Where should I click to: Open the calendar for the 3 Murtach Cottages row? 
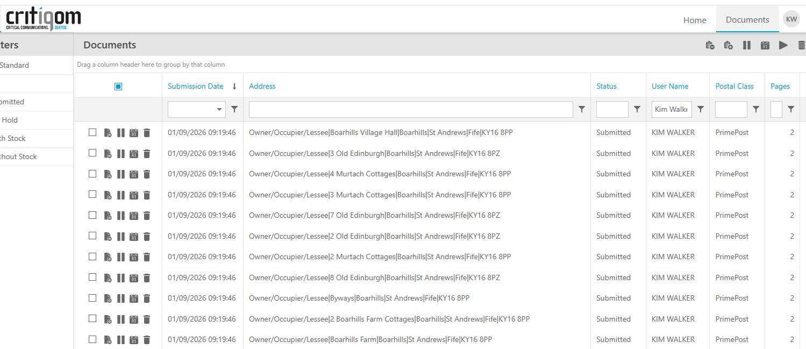point(134,195)
